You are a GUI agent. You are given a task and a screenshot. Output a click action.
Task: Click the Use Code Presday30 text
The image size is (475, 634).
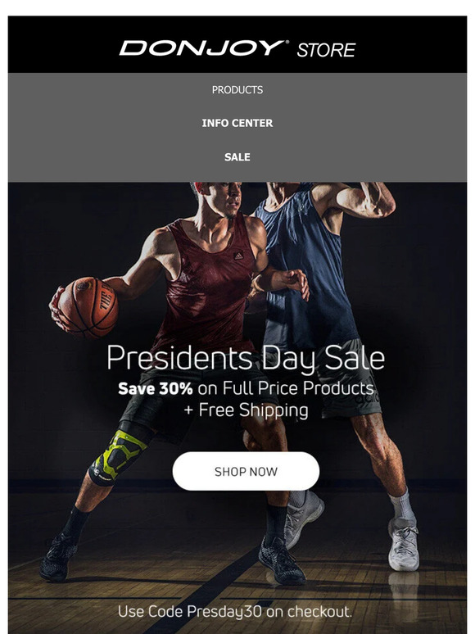pyautogui.click(x=235, y=611)
